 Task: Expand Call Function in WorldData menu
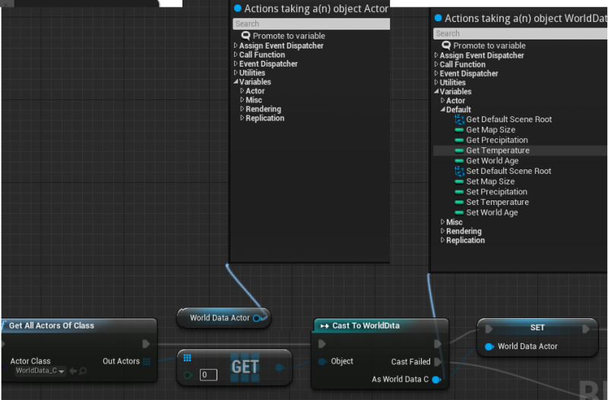pyautogui.click(x=435, y=65)
